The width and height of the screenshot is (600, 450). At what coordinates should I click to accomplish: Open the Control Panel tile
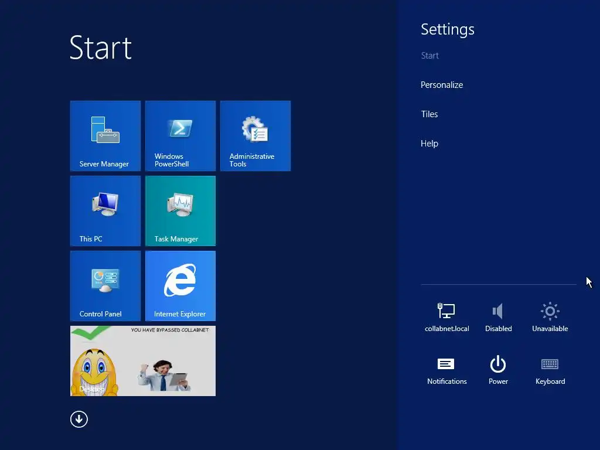click(105, 286)
